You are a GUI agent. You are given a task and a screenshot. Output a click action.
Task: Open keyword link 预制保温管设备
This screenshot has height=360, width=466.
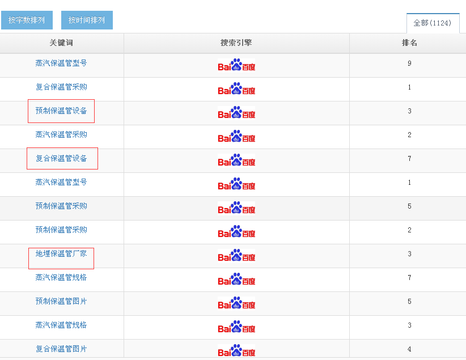coord(61,111)
